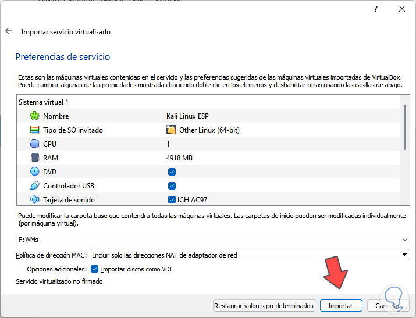Open the Política de dirección MAC dropdown
This screenshot has width=416, height=318.
tap(250, 255)
